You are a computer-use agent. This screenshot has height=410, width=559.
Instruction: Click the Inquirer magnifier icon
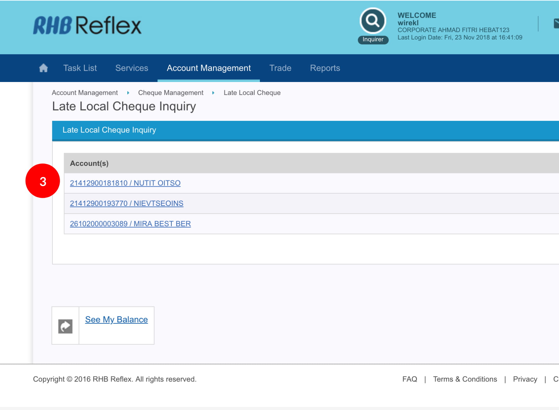pos(373,21)
